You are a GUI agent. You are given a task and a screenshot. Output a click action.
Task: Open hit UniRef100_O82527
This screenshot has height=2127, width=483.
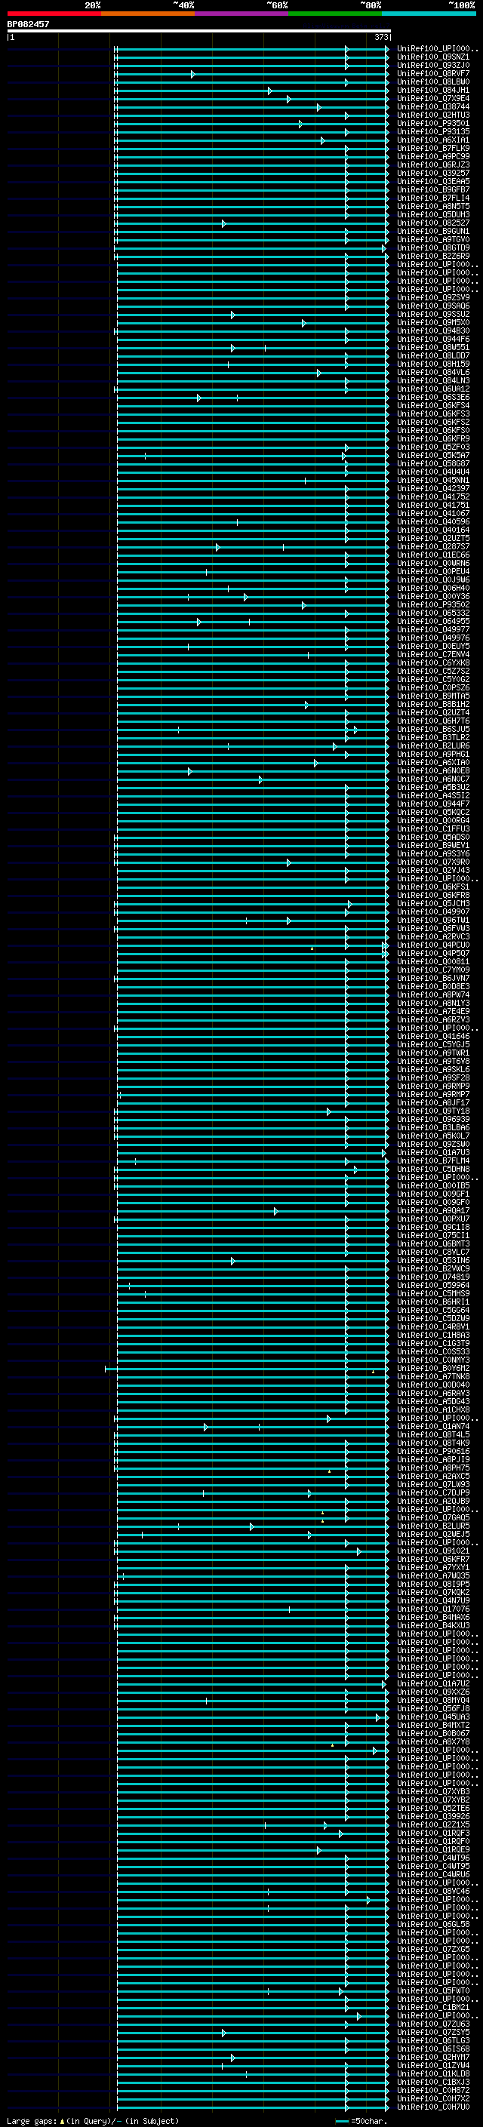[x=433, y=223]
